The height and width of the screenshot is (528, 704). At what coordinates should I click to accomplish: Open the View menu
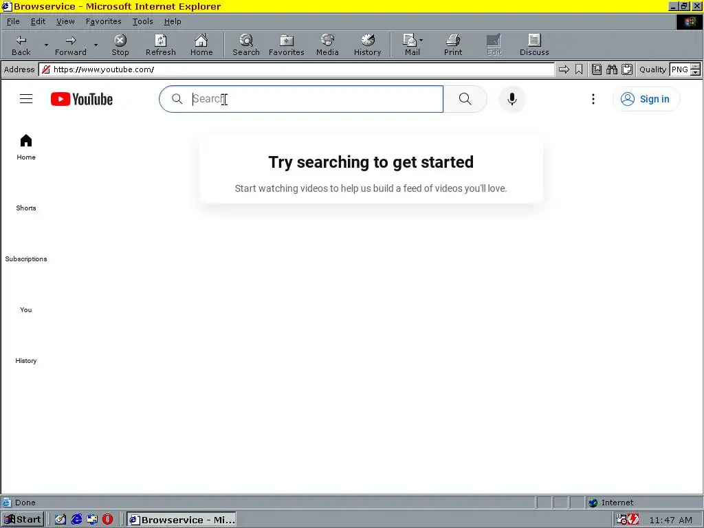coord(65,21)
